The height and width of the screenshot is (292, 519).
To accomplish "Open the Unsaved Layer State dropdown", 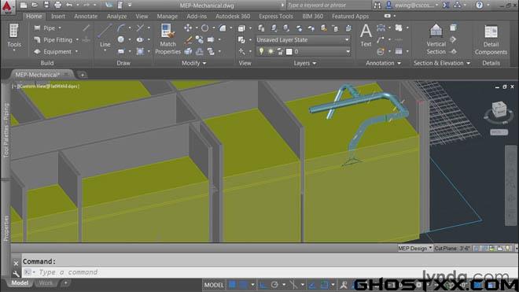I will click(304, 40).
